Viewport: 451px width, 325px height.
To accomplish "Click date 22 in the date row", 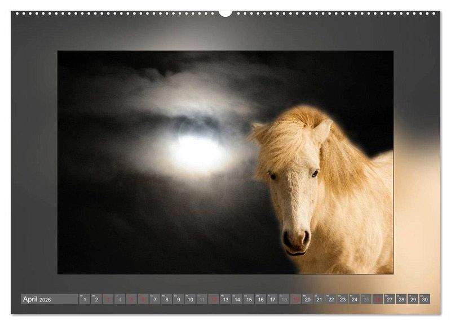I will point(331,299).
